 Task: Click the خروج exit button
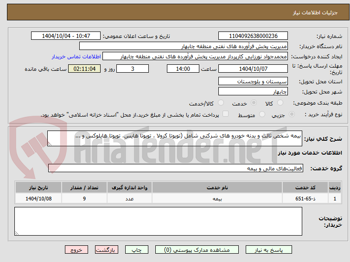(76, 250)
